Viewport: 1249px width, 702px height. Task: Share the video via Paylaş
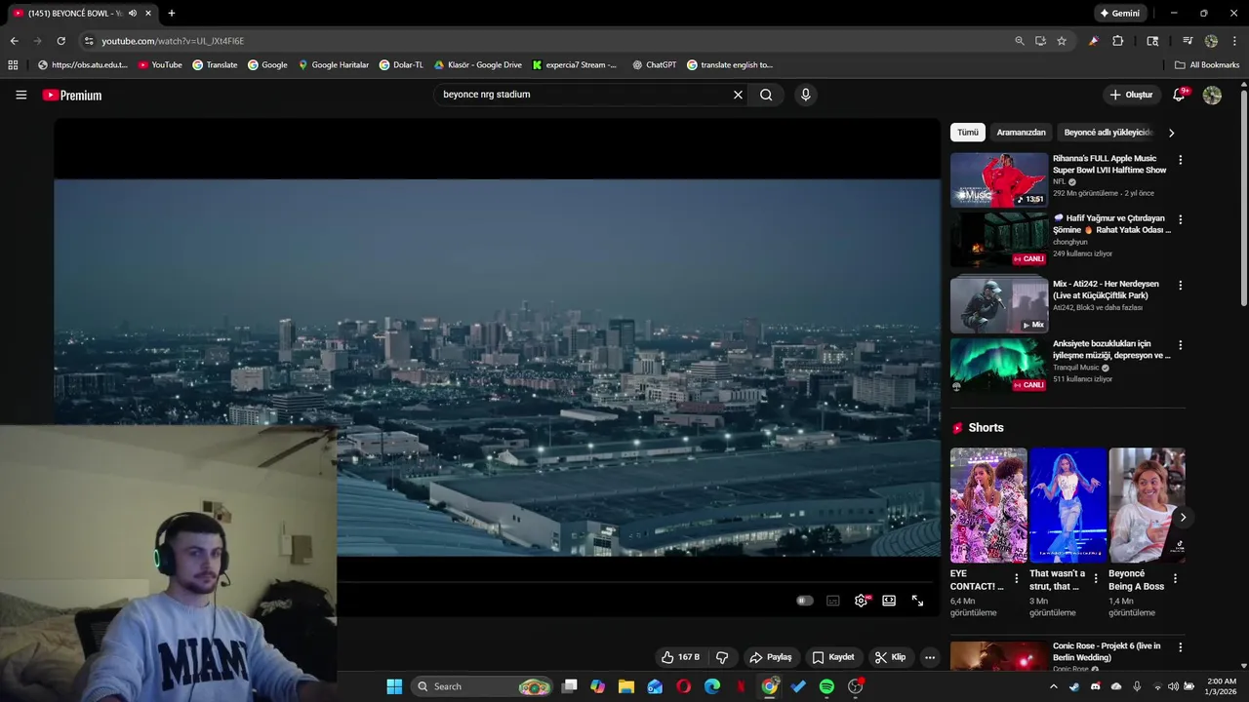pyautogui.click(x=771, y=657)
